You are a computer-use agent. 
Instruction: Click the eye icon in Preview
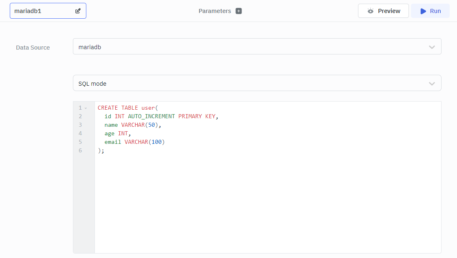370,11
